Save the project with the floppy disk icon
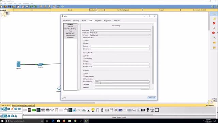This screenshot has height=123, width=218. click(x=10, y=6)
